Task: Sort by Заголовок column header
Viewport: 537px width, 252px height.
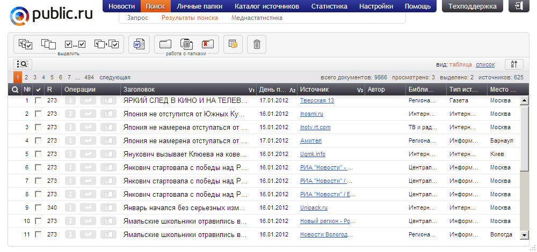Action: [188, 90]
